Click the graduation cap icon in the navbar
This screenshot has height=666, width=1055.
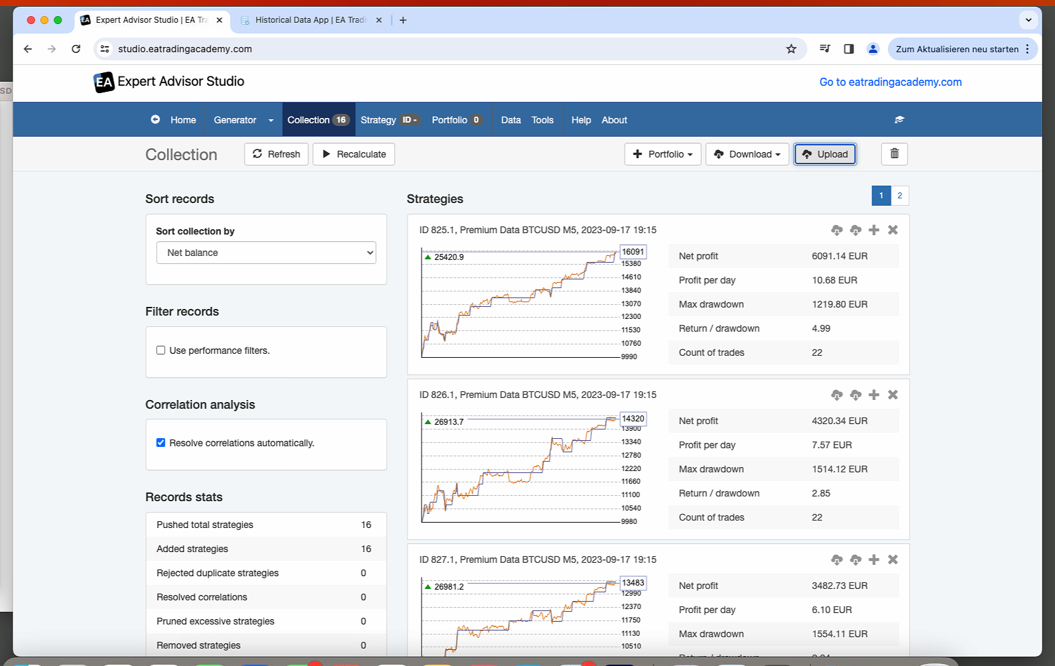pos(899,120)
